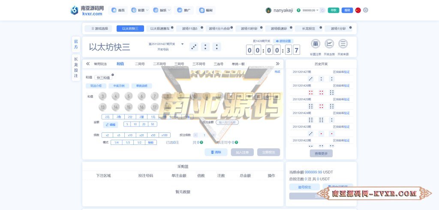
Task: Change language via the China flag icon
Action: click(x=358, y=10)
